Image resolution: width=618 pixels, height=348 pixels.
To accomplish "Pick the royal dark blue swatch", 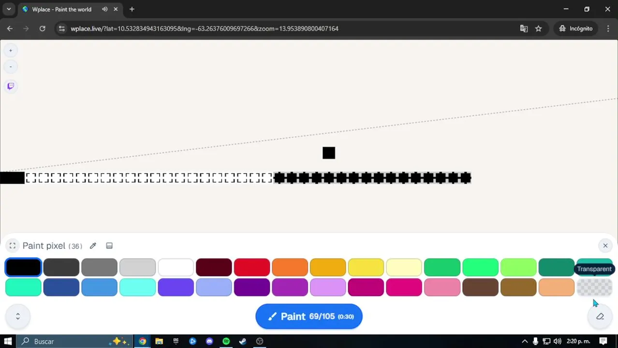I will click(61, 287).
